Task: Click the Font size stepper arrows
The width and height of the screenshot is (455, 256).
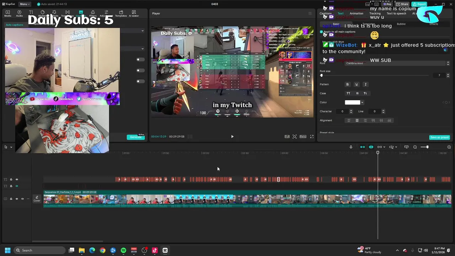Action: pos(448,75)
